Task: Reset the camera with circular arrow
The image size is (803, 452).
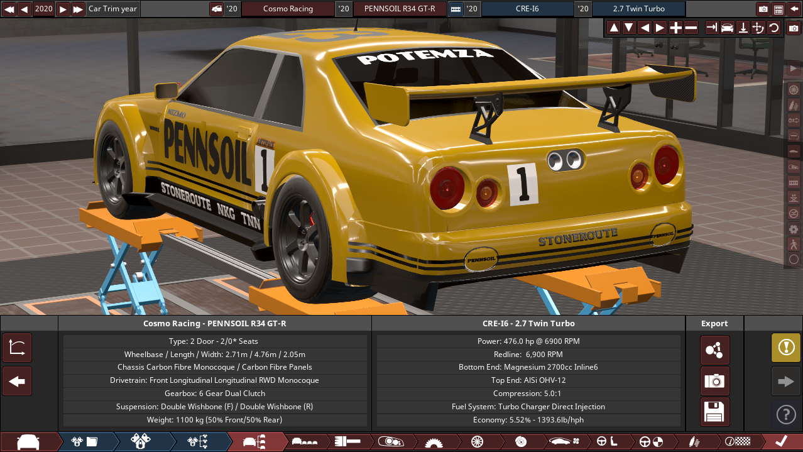Action: pyautogui.click(x=773, y=28)
